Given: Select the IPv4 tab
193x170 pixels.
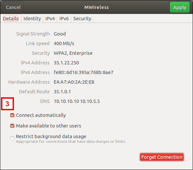Looking at the screenshot, I should [50, 19].
